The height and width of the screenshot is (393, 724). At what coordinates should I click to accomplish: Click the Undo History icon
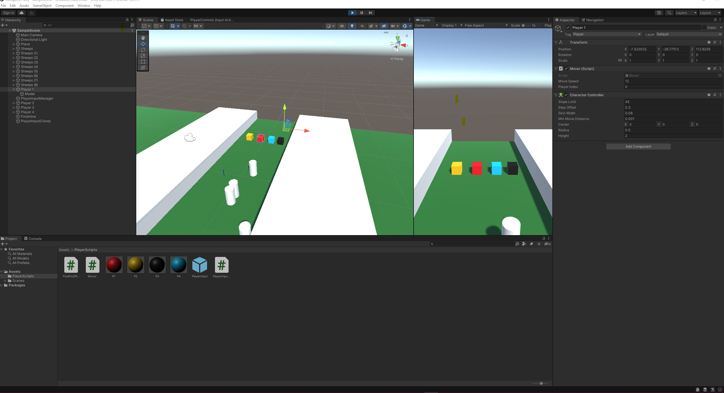coord(659,13)
